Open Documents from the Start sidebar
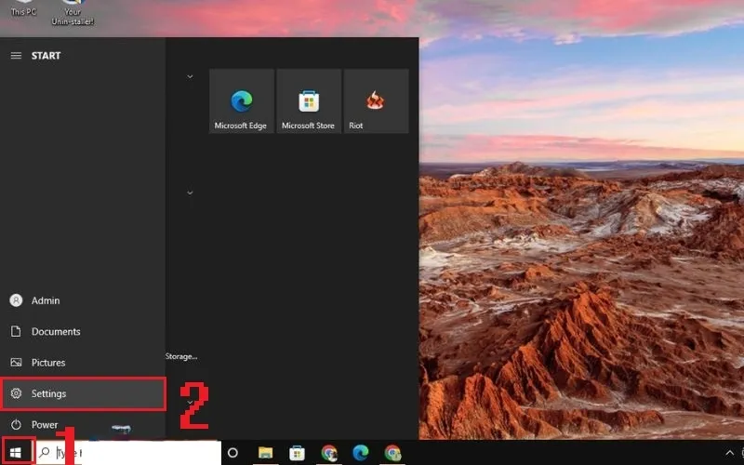 point(83,331)
